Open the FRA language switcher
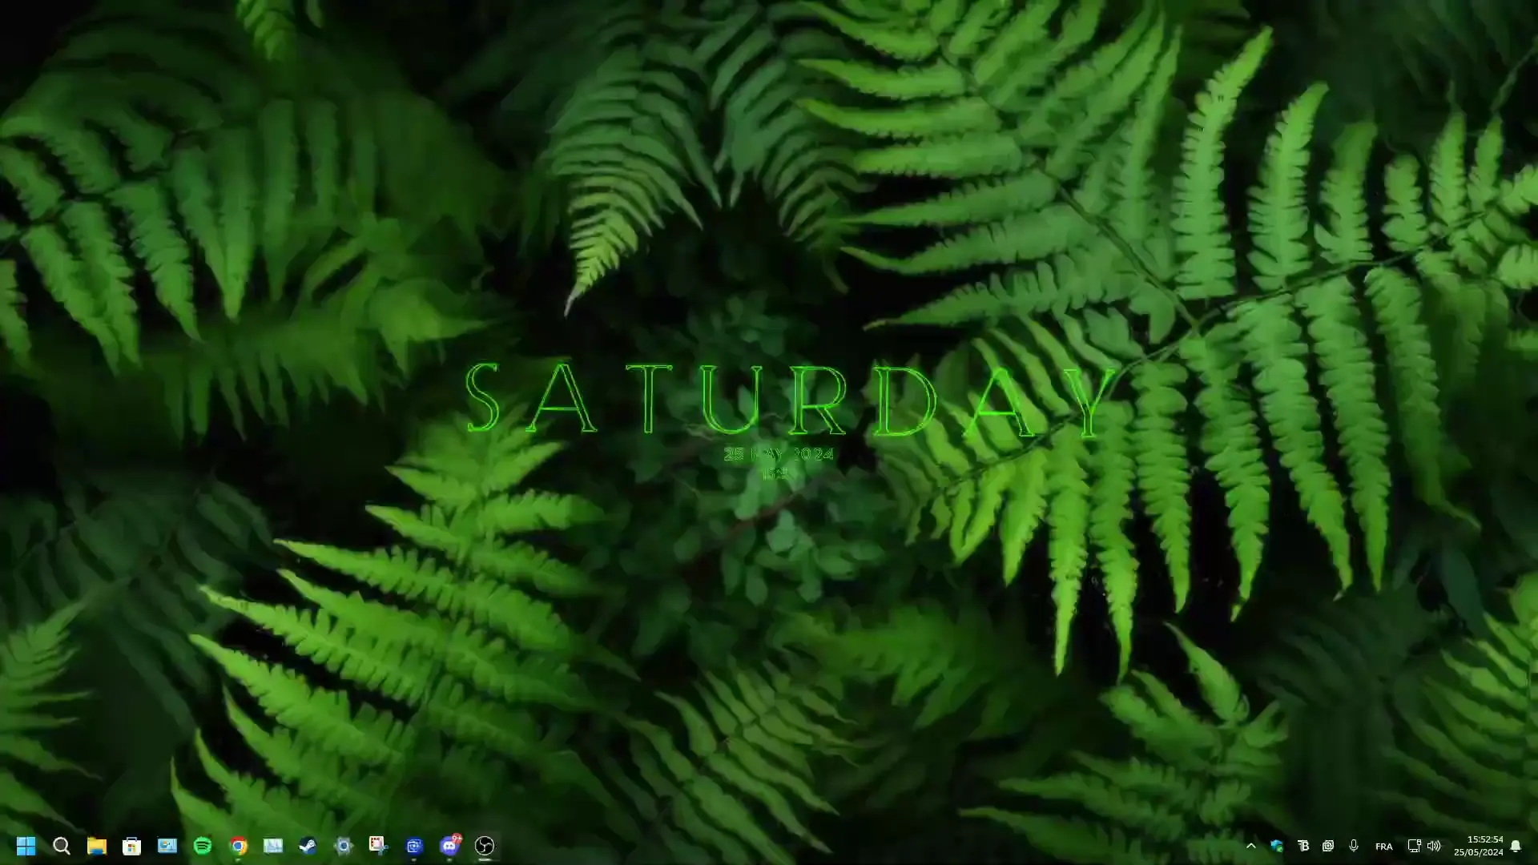1538x865 pixels. [x=1384, y=846]
